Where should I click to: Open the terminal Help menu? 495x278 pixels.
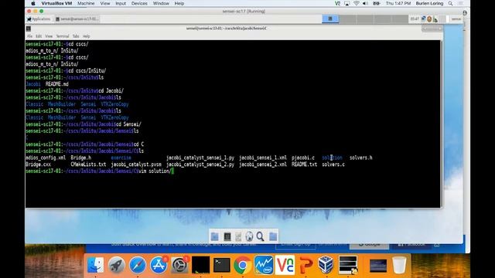(x=86, y=36)
